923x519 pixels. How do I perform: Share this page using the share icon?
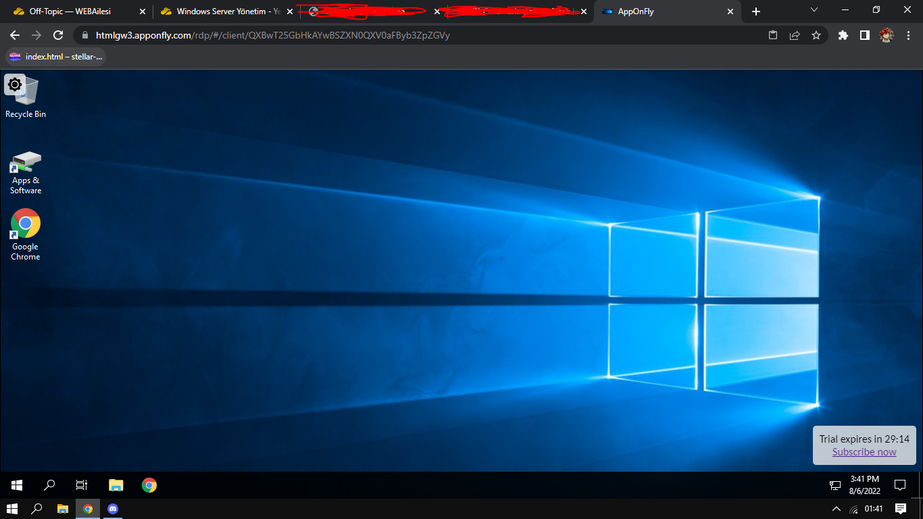(x=795, y=35)
